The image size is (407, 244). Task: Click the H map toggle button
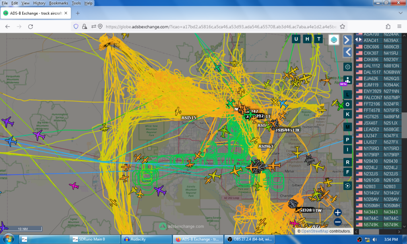307,39
